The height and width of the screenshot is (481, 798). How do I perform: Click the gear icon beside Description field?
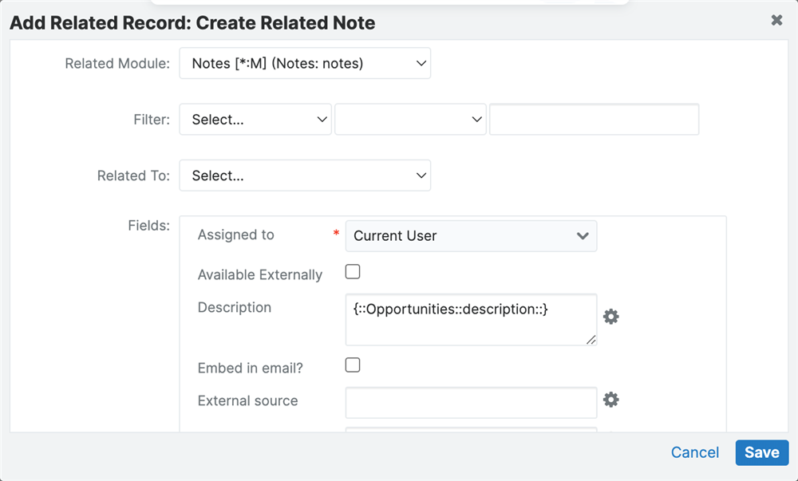610,317
